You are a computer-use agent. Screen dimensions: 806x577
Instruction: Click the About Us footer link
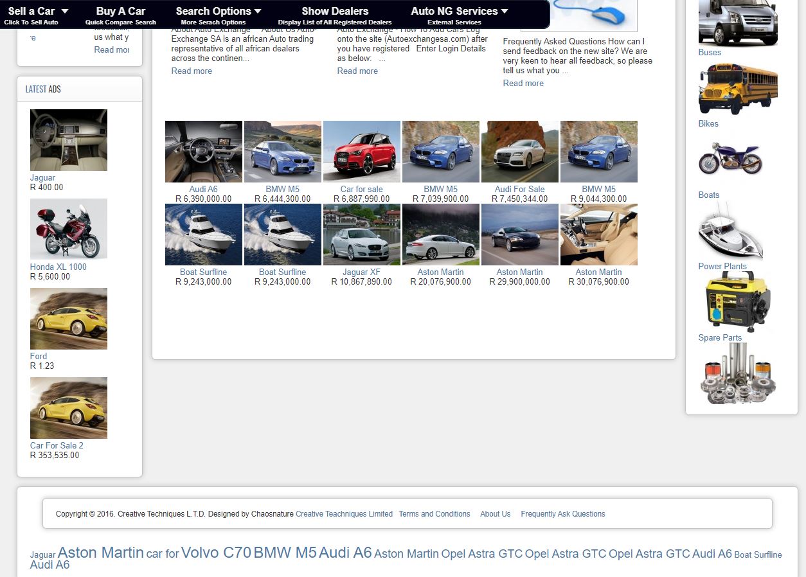(x=495, y=514)
